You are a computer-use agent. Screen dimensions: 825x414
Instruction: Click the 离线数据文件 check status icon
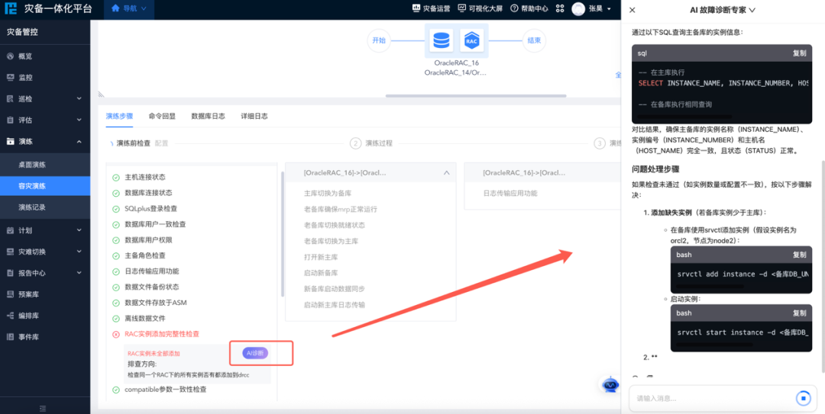[x=116, y=318]
